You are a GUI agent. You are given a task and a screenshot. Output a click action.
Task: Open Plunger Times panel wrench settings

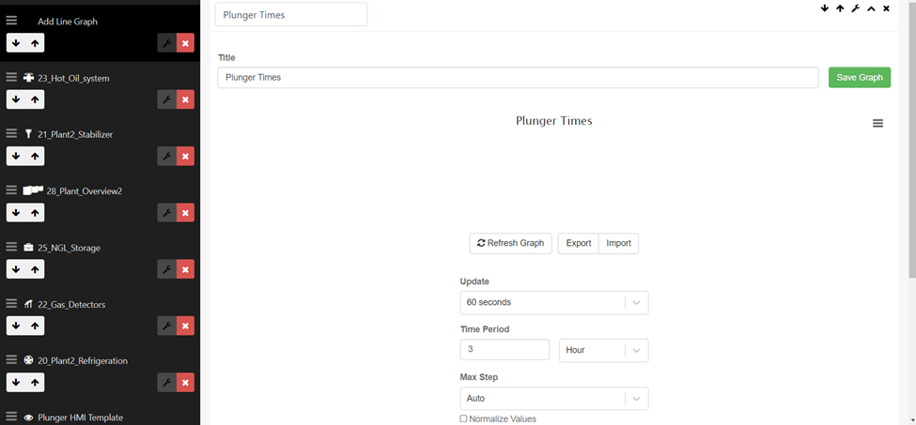click(855, 8)
